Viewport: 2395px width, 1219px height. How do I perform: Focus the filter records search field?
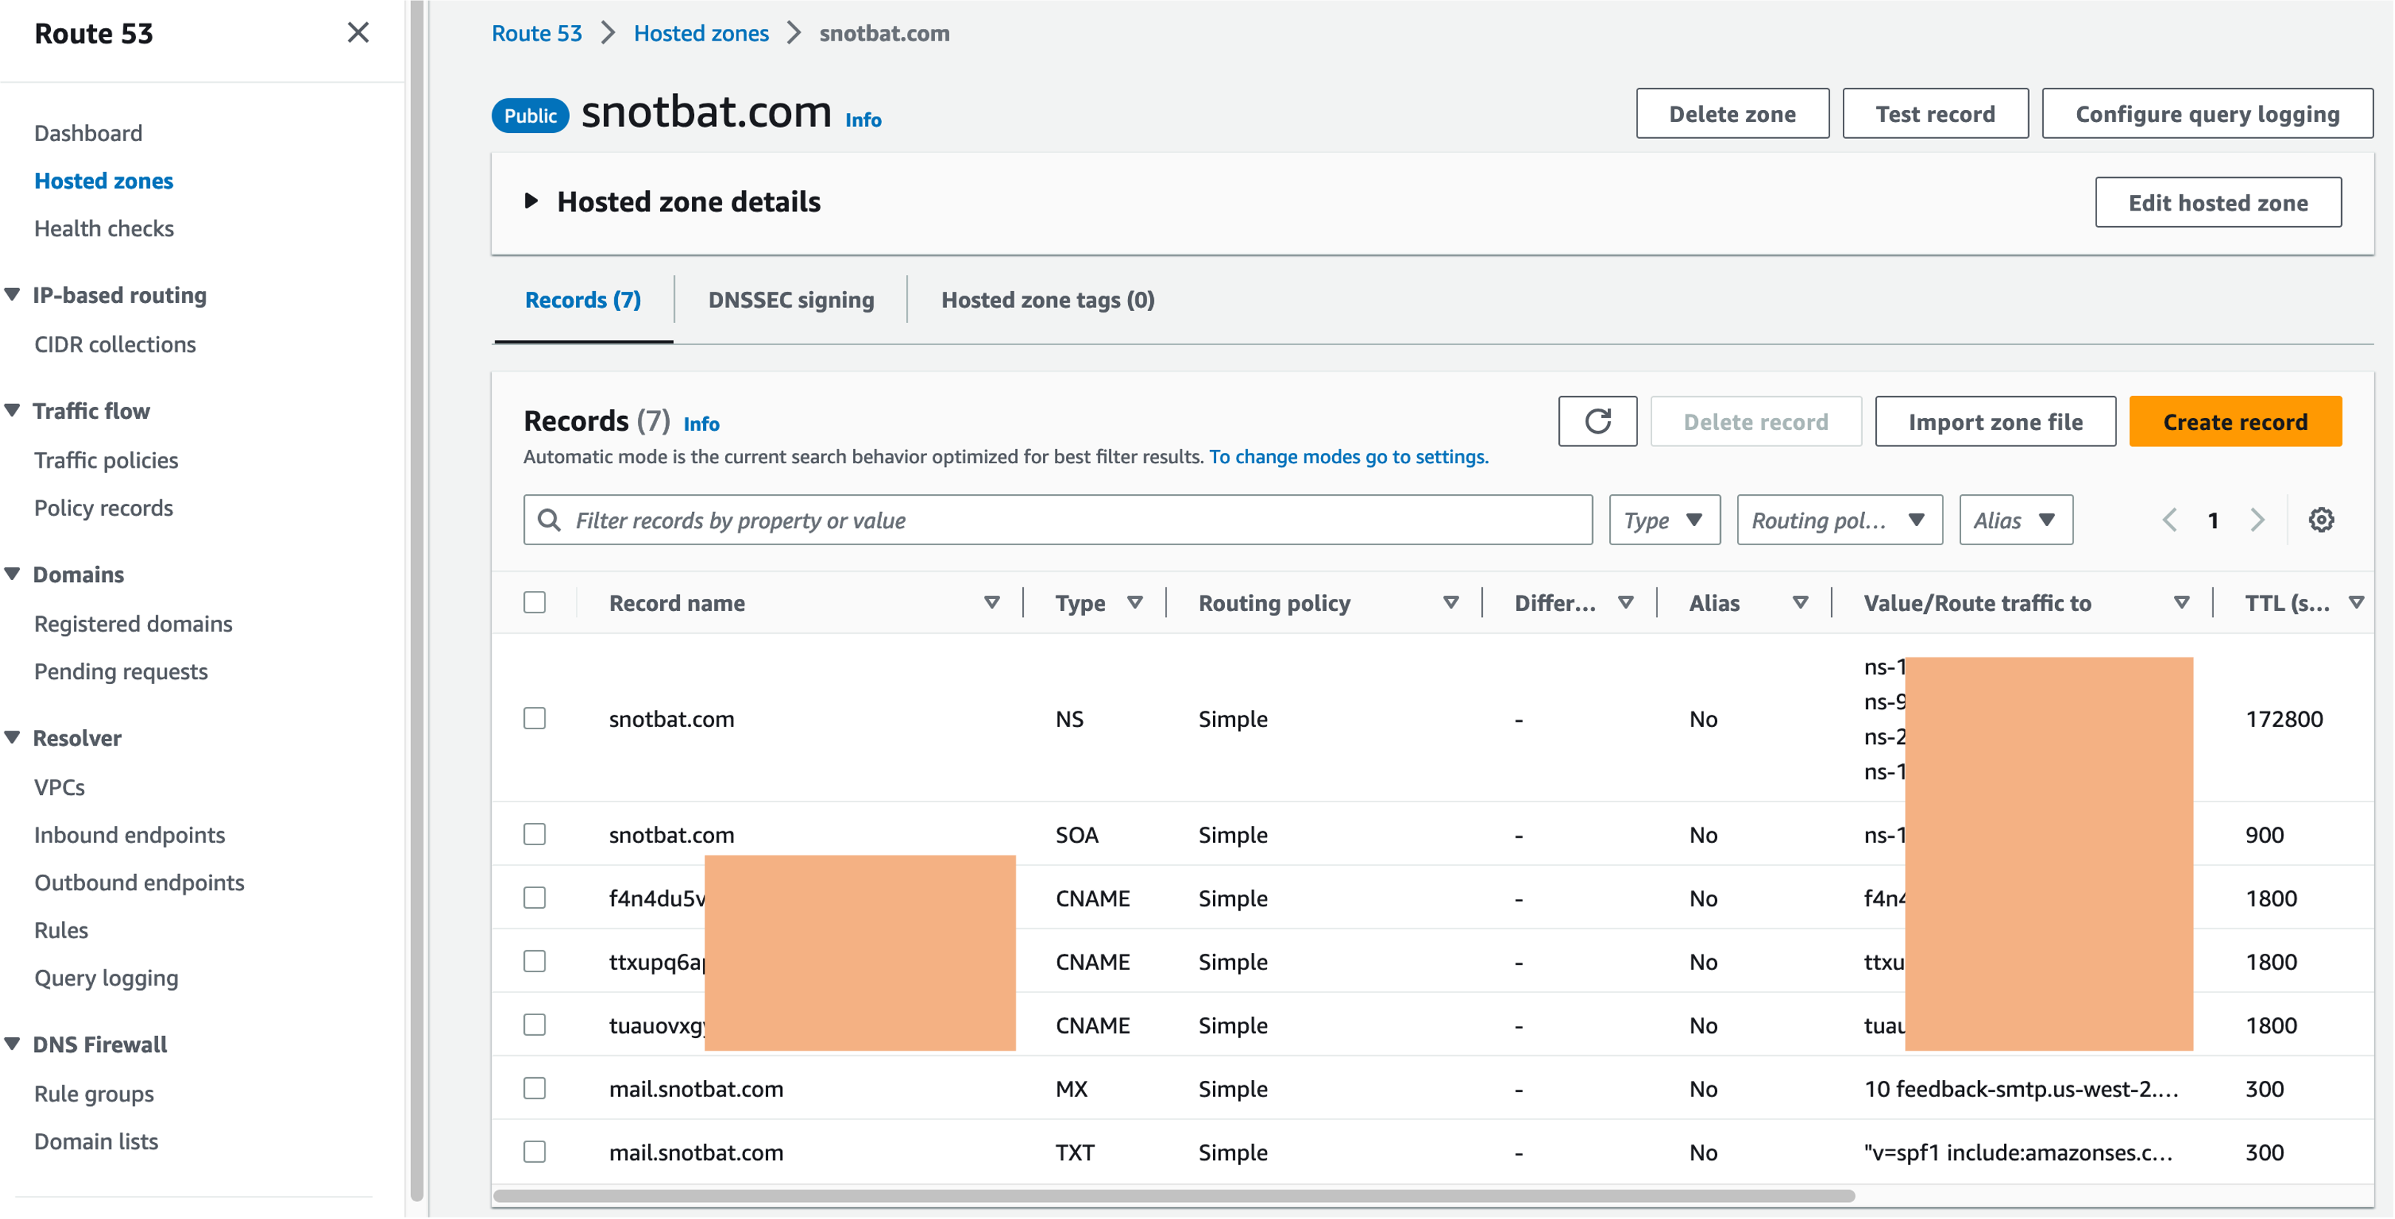click(1058, 520)
